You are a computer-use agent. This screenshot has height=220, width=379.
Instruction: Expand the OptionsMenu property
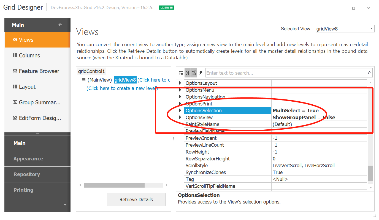180,90
